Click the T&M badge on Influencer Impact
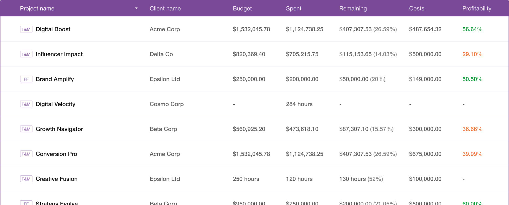Screen dimensions: 509x205 pyautogui.click(x=26, y=54)
